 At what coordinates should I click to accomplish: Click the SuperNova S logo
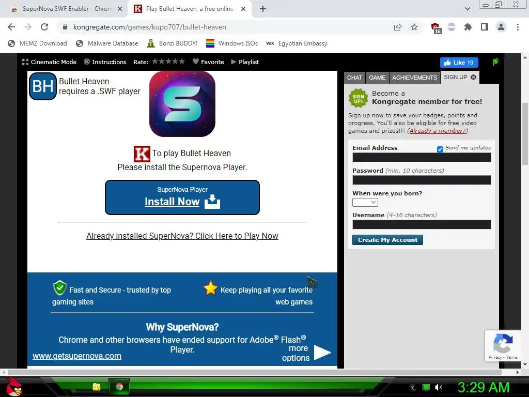[x=182, y=104]
